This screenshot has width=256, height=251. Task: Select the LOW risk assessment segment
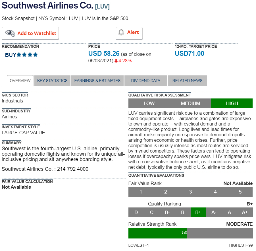click(x=149, y=103)
